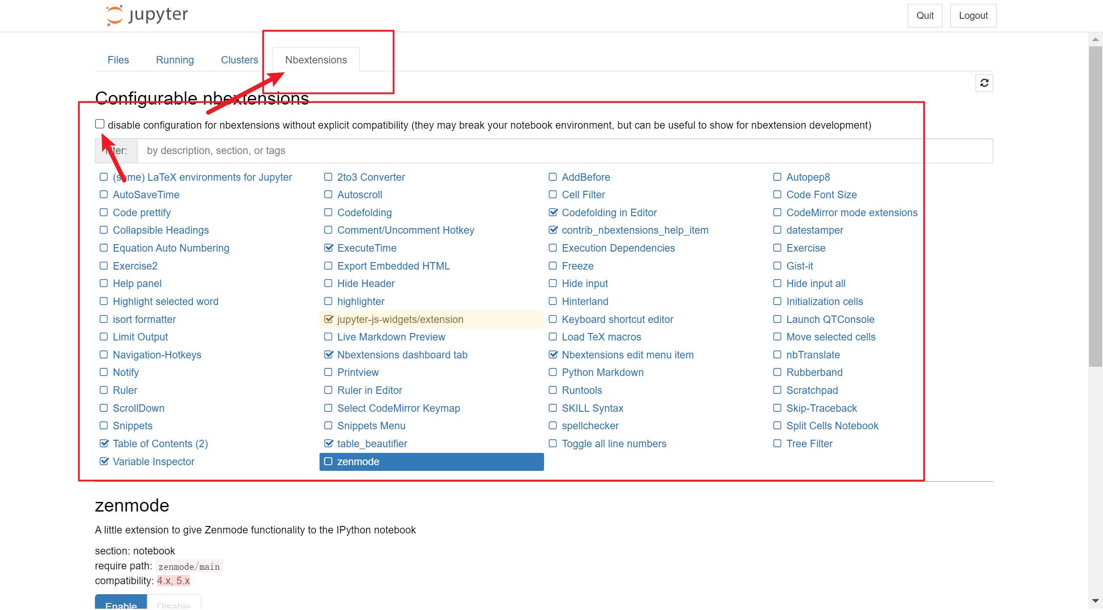
Task: Uncheck the ExecuteTime extension
Action: [328, 248]
